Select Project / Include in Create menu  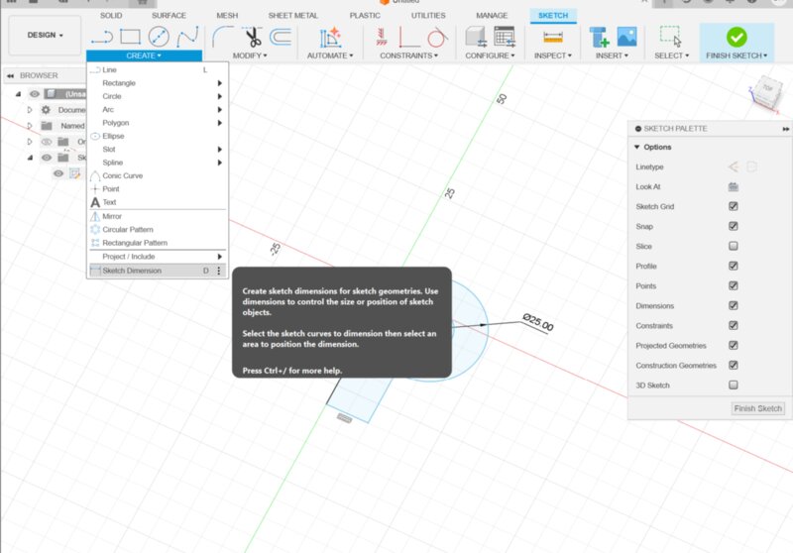pyautogui.click(x=157, y=257)
